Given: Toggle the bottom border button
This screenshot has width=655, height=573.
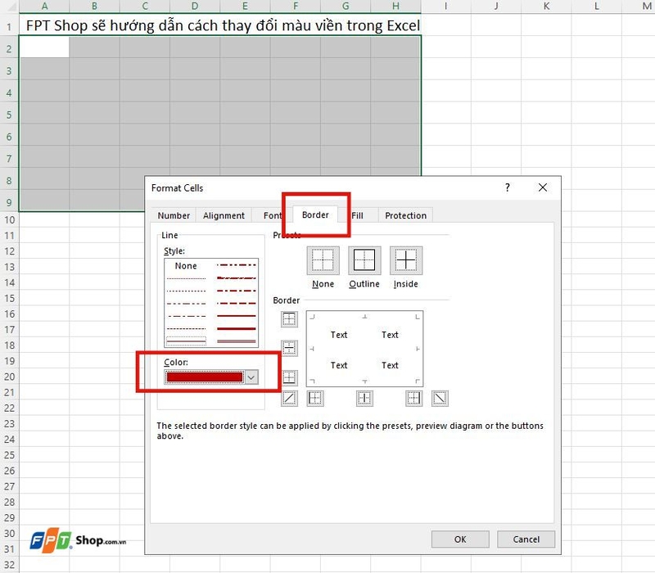Looking at the screenshot, I should coord(288,377).
